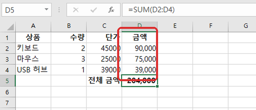Select the 키보드 cell
Viewport: 256px width, 110px height.
tap(33, 48)
